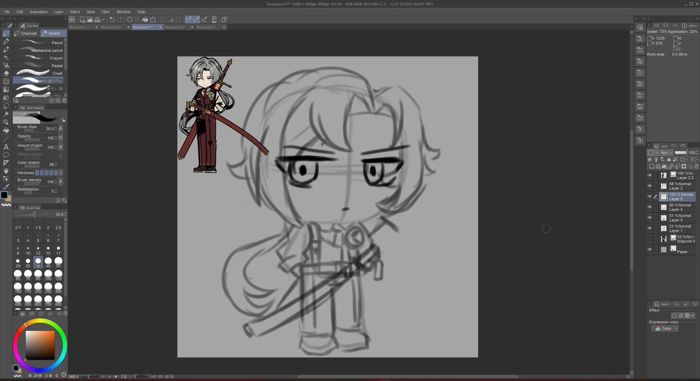Open Brush Size dynamics dropdown button

point(61,128)
